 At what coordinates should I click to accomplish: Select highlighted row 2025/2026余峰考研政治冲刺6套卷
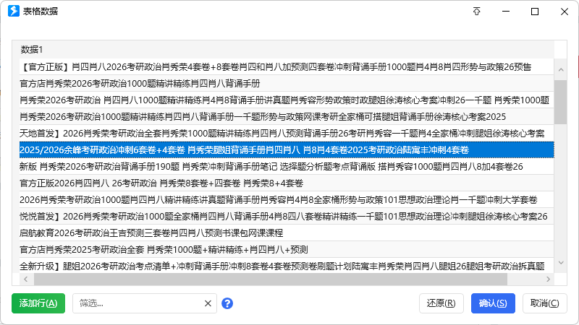click(287, 149)
